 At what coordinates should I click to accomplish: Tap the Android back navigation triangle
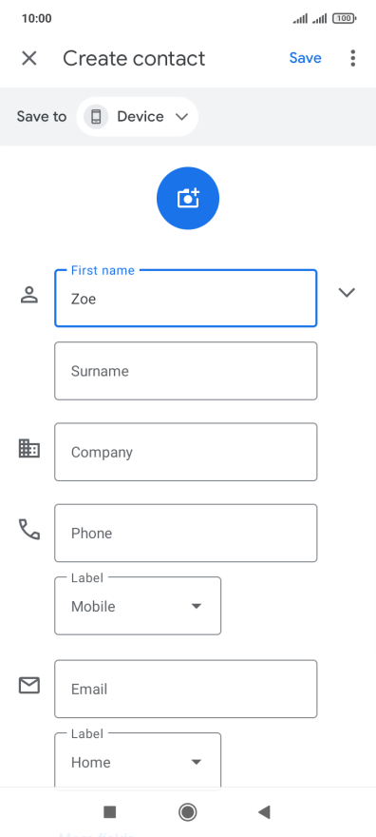(x=264, y=812)
